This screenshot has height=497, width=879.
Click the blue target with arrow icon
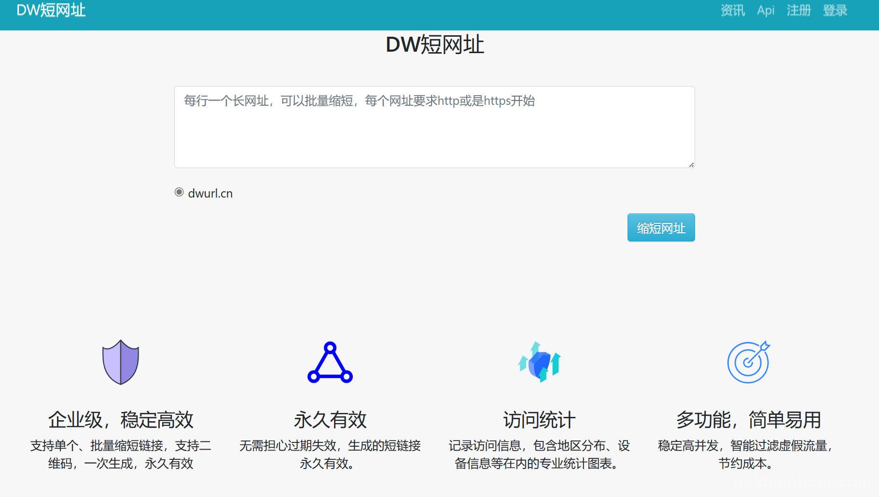click(749, 362)
